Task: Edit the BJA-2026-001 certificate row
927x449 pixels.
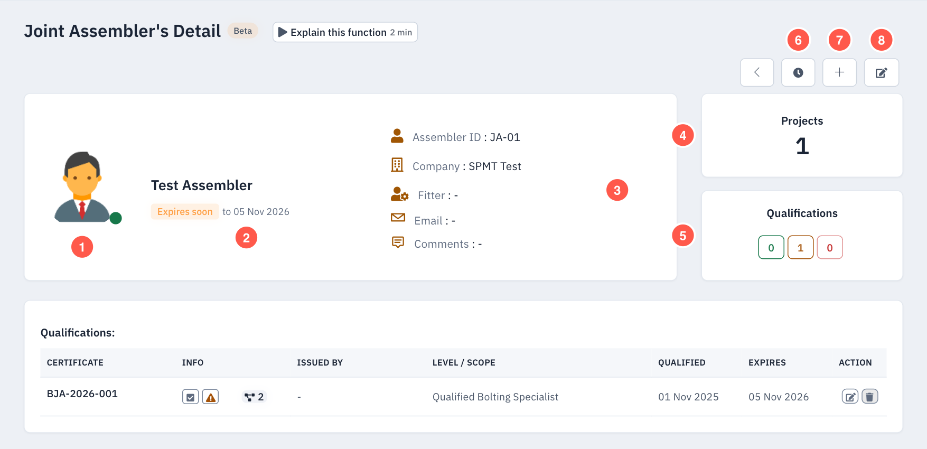Action: click(850, 397)
